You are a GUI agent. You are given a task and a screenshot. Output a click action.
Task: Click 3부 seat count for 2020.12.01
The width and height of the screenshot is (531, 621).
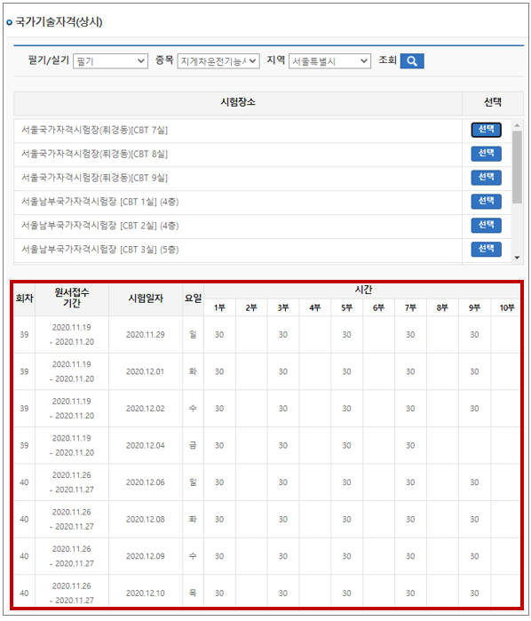pos(282,371)
